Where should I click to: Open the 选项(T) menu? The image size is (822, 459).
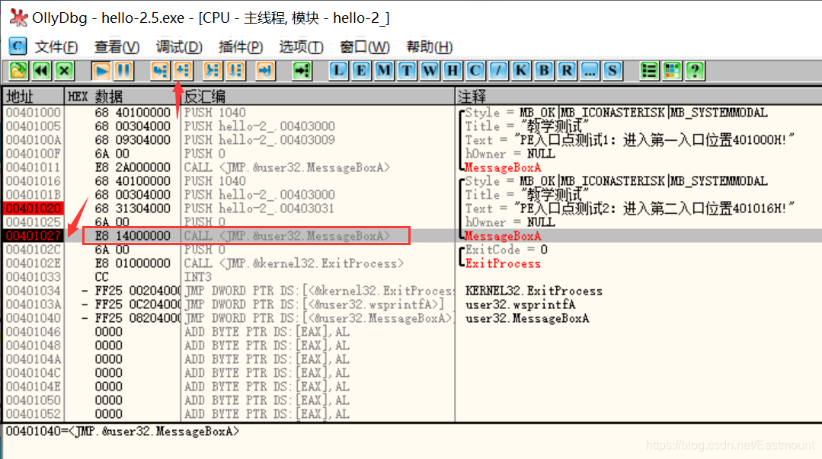[x=301, y=47]
